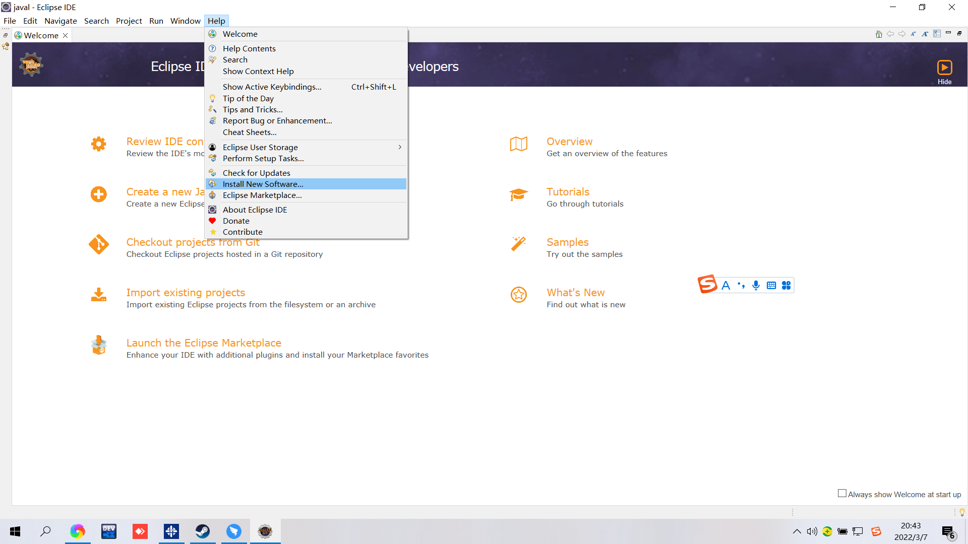Click the Tutorials graduation cap icon
Viewport: 968px width, 544px height.
tap(518, 194)
